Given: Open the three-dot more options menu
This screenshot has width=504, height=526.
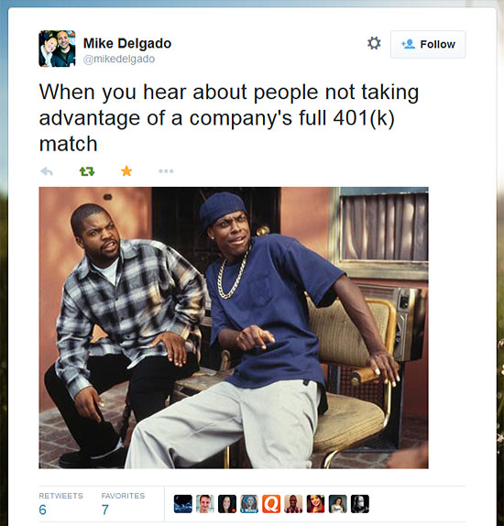Looking at the screenshot, I should [166, 171].
